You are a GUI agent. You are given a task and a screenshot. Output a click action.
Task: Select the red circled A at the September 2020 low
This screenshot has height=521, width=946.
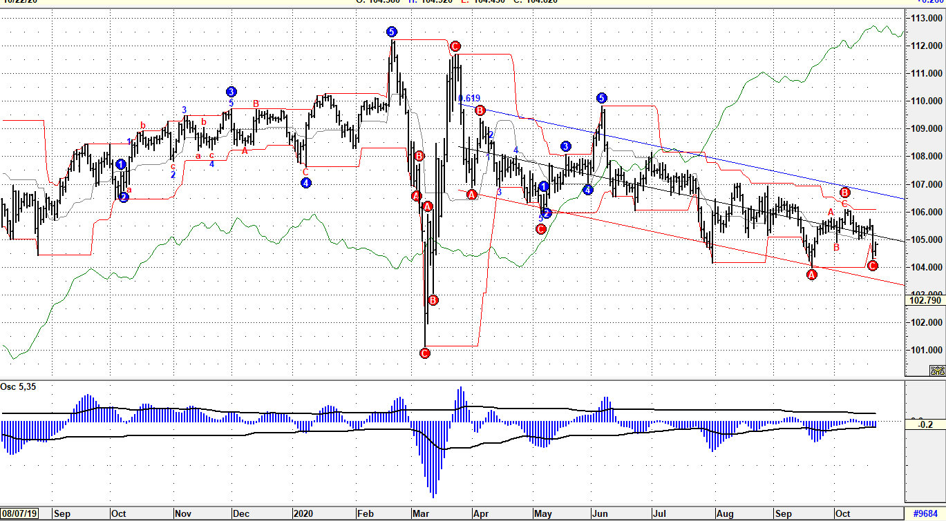click(x=812, y=275)
